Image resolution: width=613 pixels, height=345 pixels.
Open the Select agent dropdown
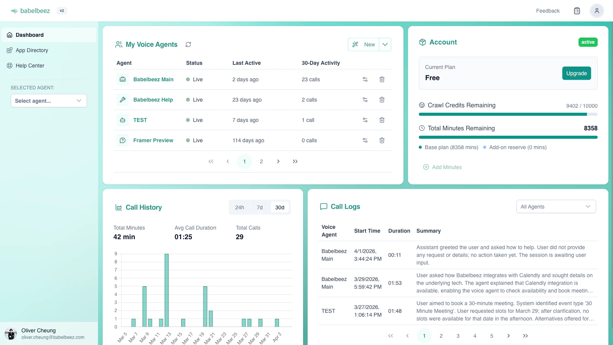(49, 101)
